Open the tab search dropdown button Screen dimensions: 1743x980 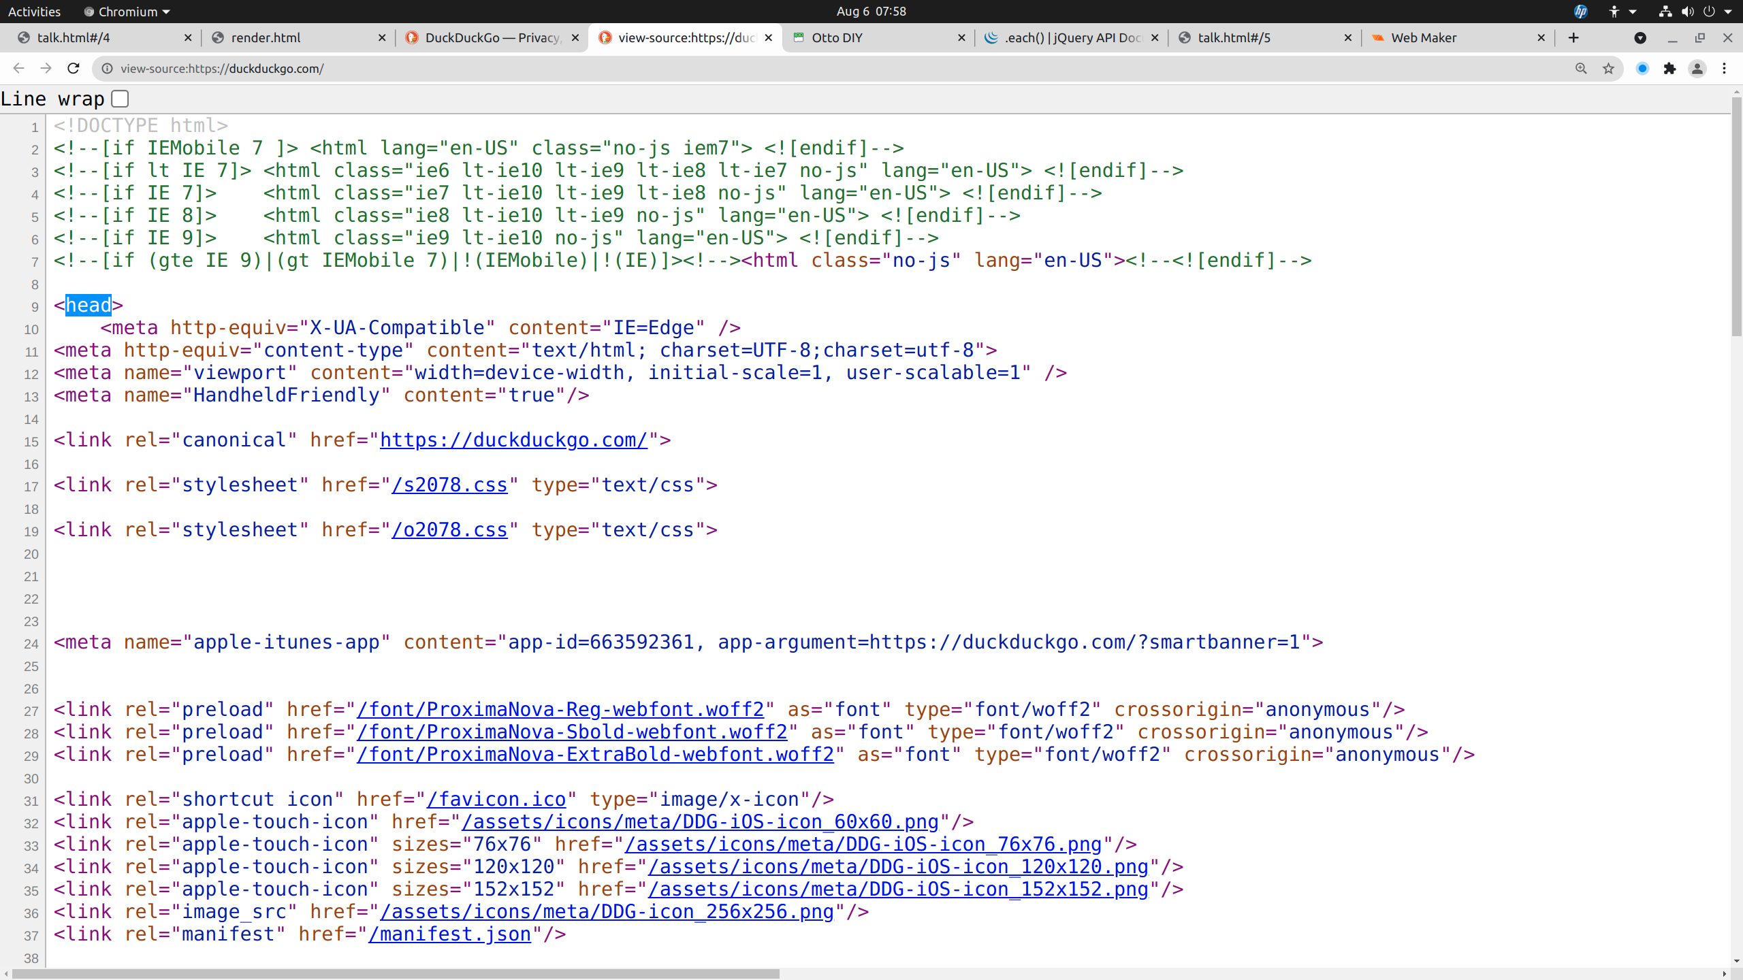[x=1640, y=38]
